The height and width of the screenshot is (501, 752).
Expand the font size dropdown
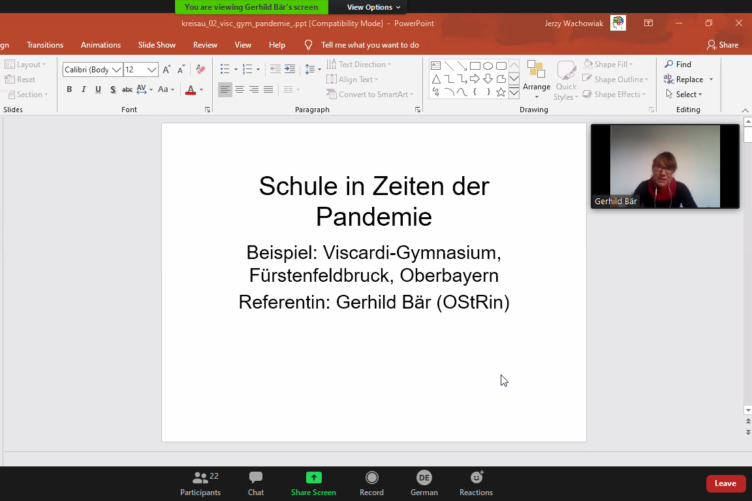[x=152, y=70]
